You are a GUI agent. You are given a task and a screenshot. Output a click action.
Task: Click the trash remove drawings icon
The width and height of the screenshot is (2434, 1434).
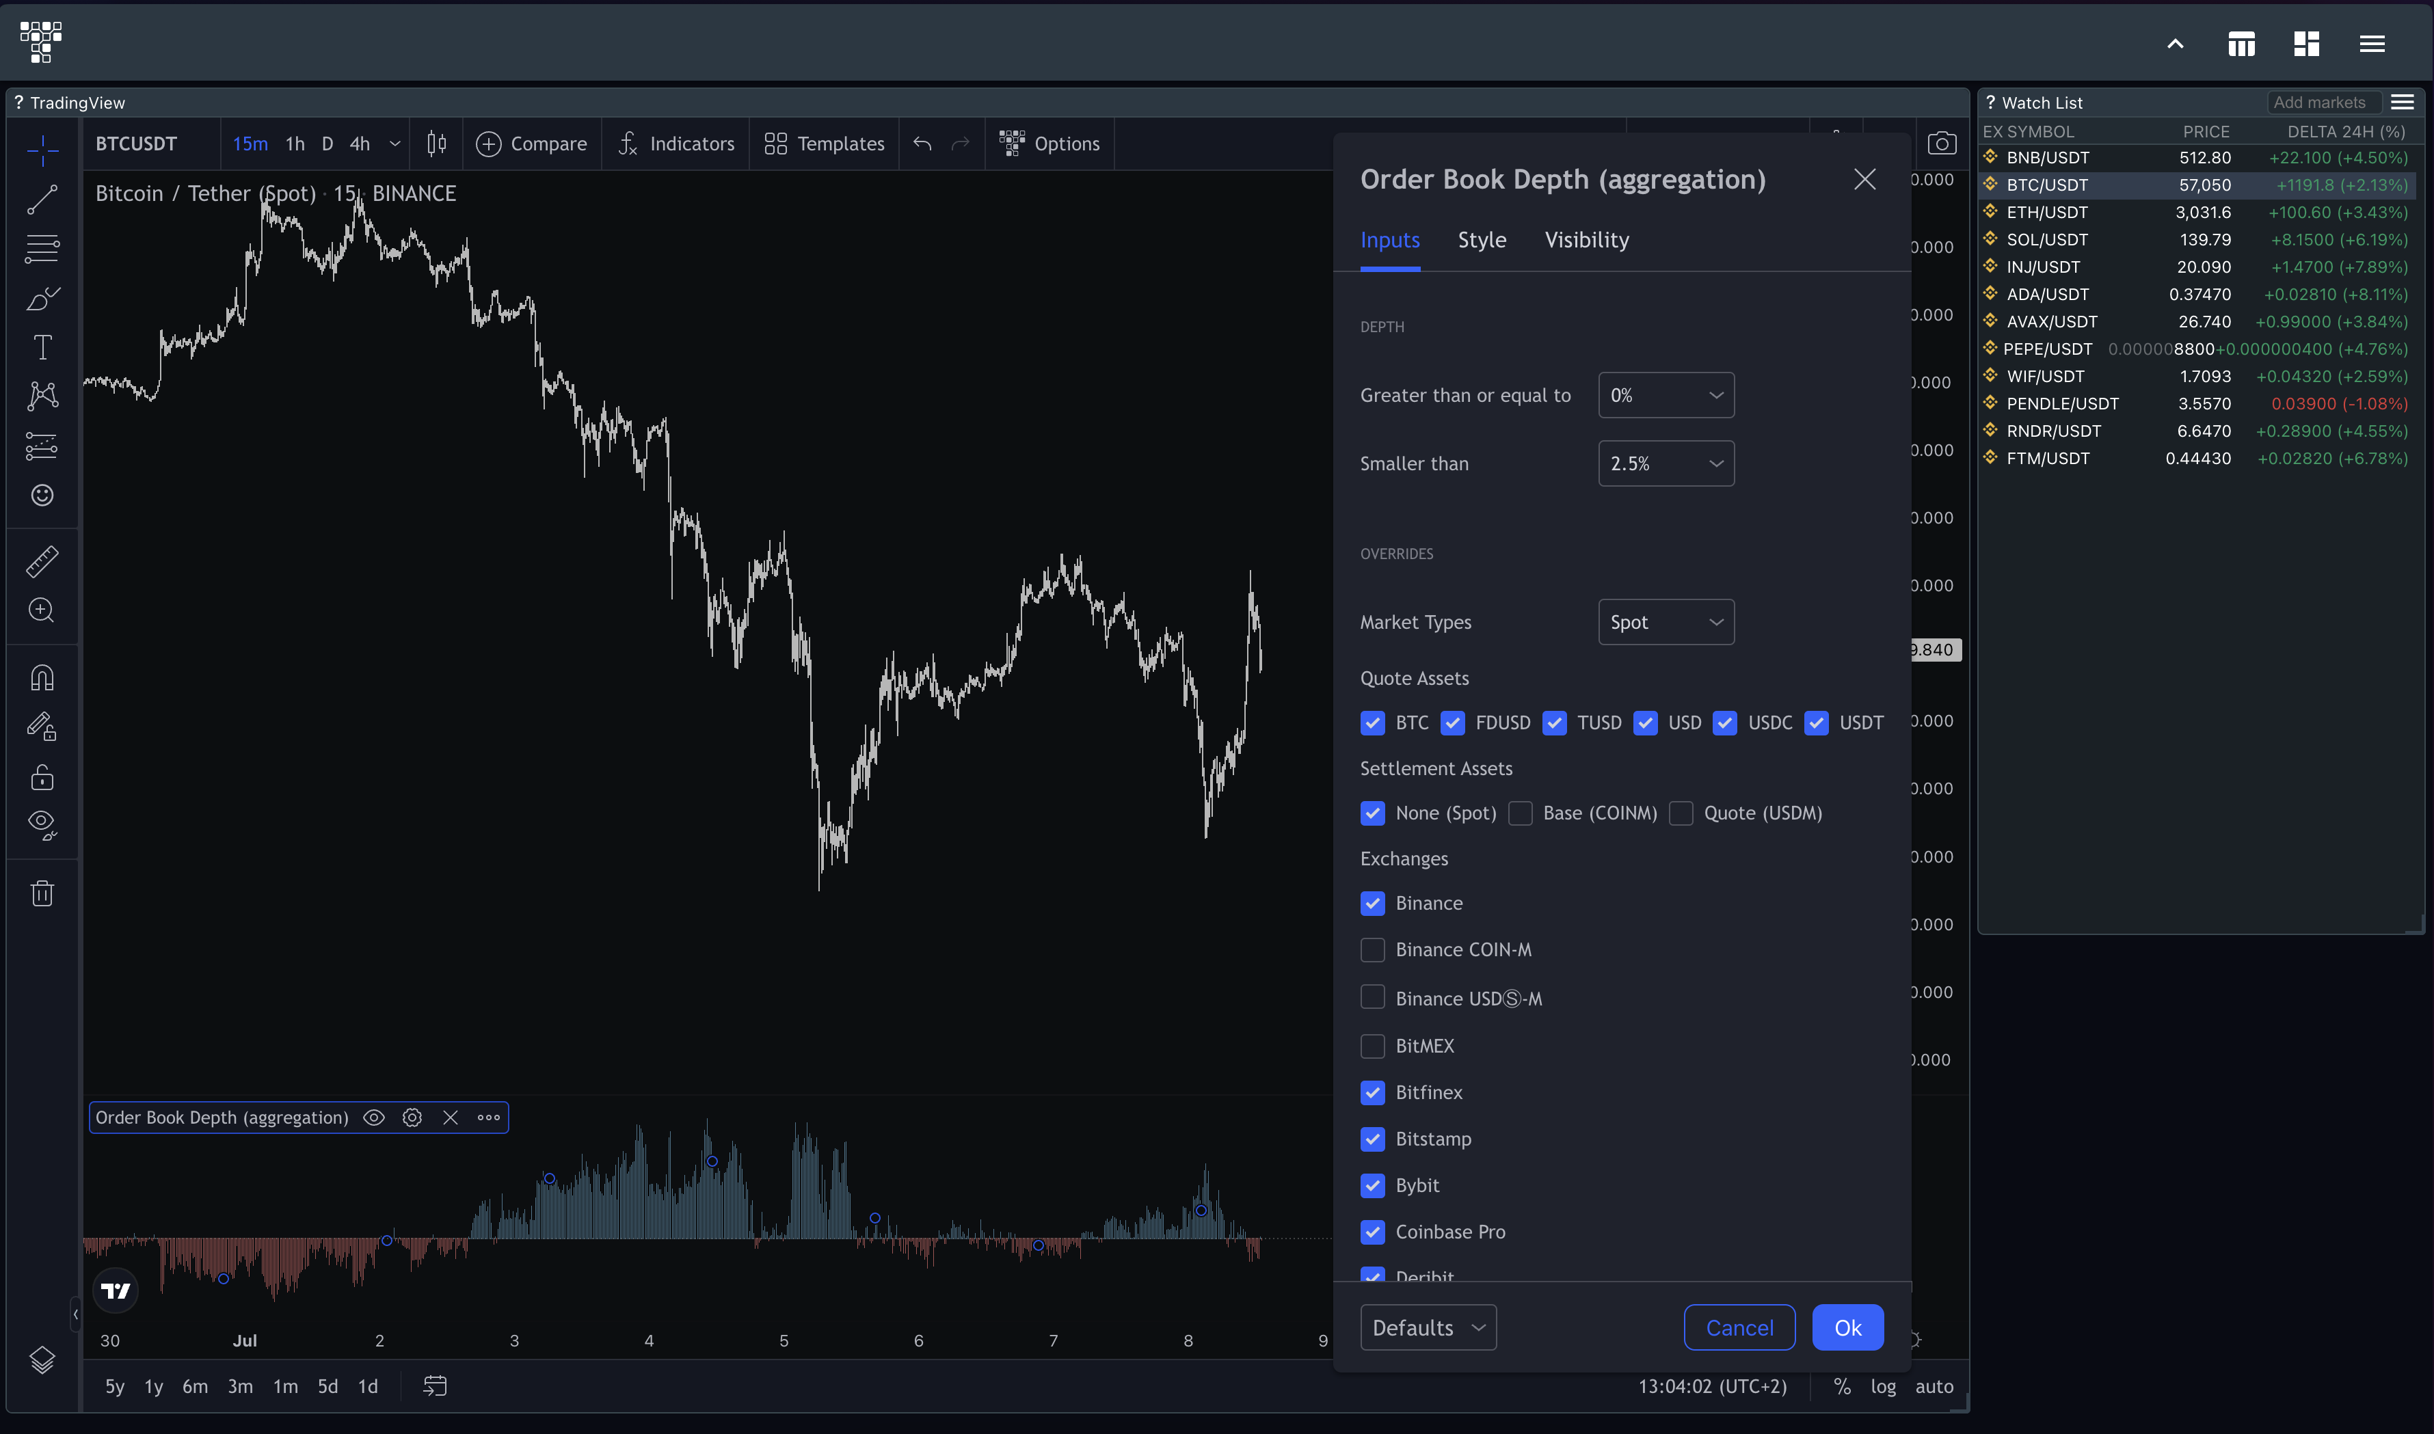coord(42,893)
